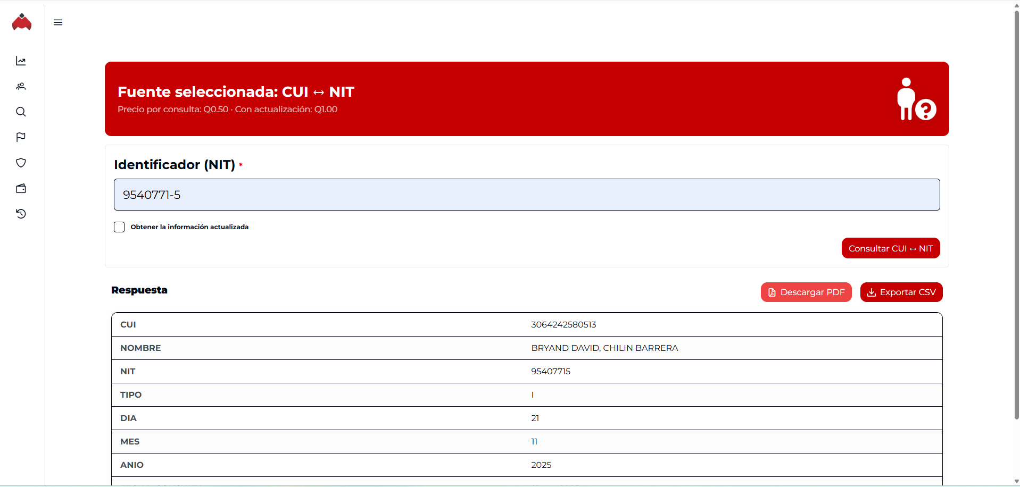The width and height of the screenshot is (1020, 487).
Task: Open the users group icon in sidebar
Action: click(21, 87)
